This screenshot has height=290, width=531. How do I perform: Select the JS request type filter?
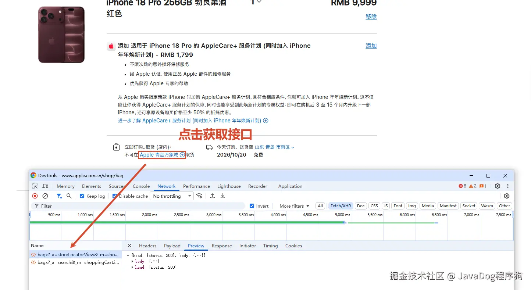[385, 206]
